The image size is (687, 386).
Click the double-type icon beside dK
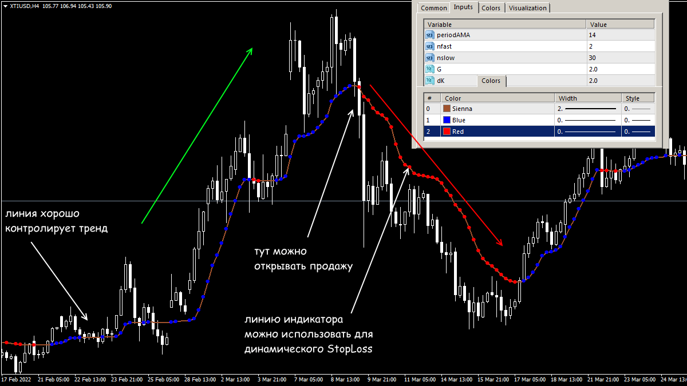[429, 81]
